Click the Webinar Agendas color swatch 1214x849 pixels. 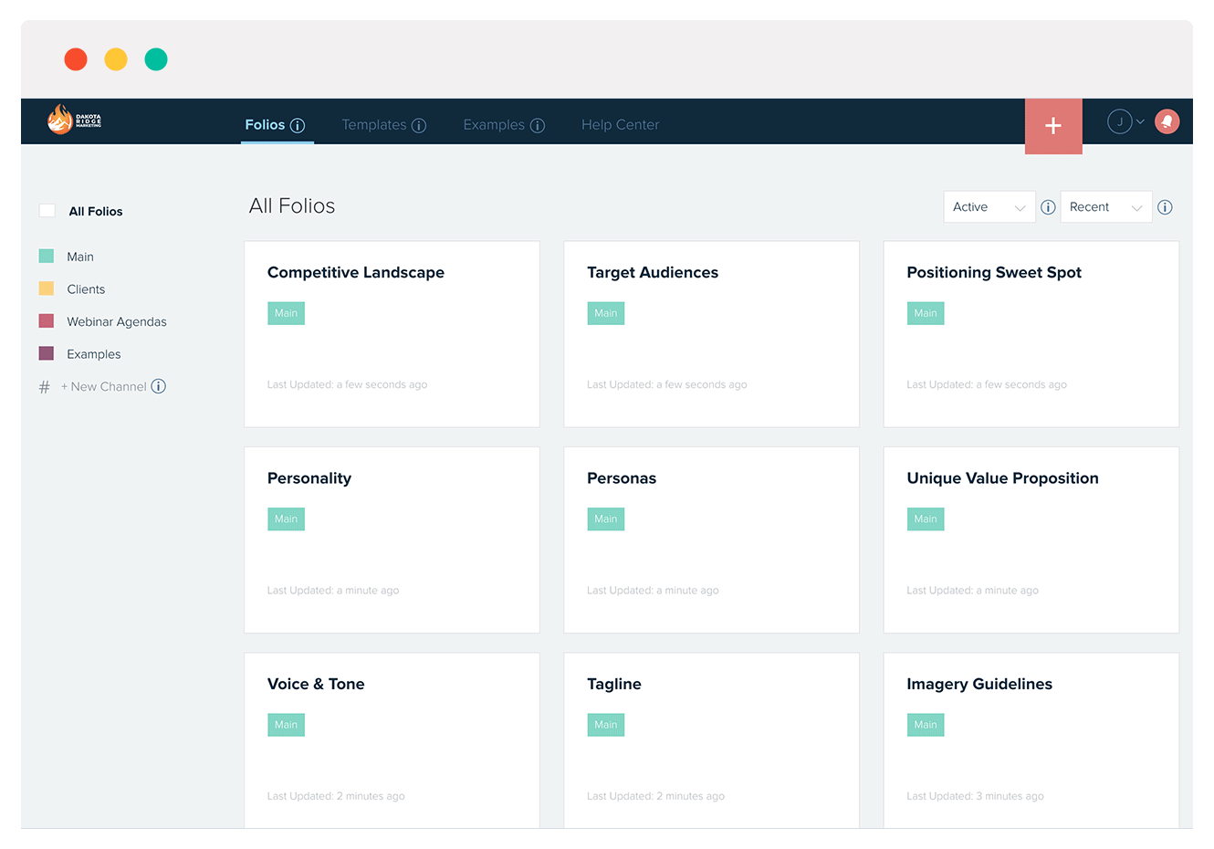point(47,321)
